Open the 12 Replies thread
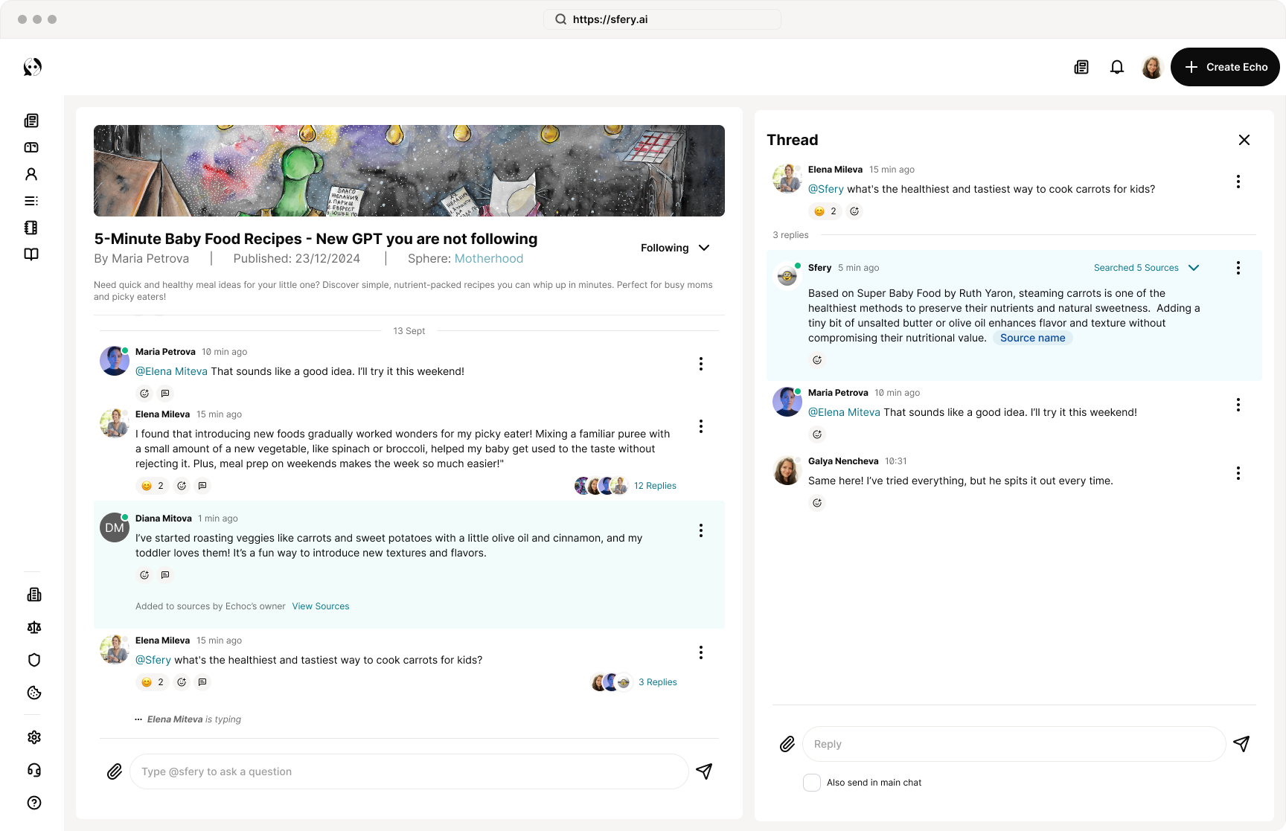1286x831 pixels. point(655,486)
